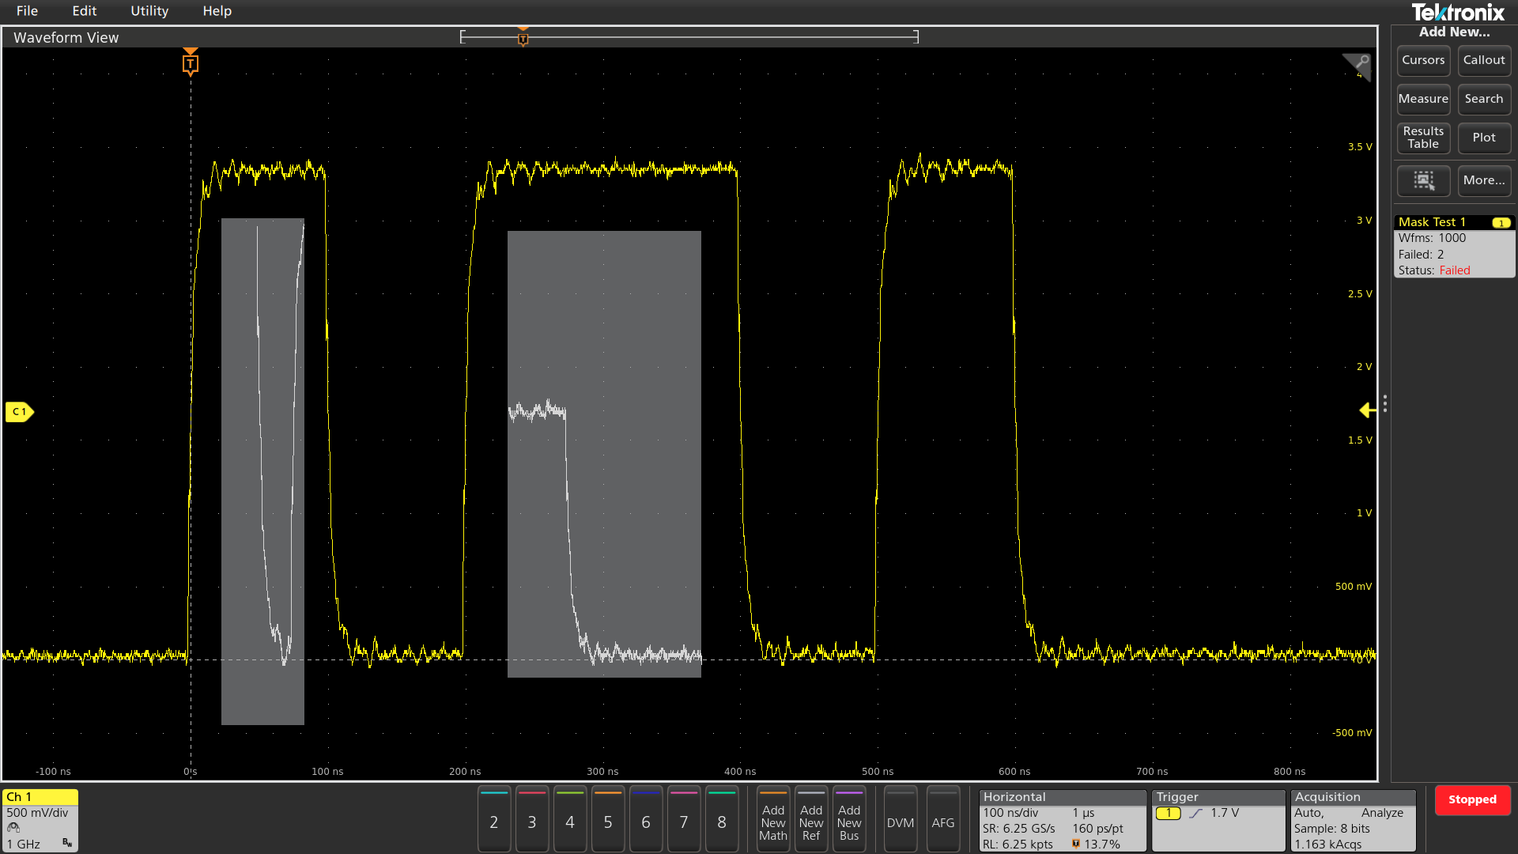Click the Cursors button
The height and width of the screenshot is (854, 1518).
click(x=1422, y=60)
